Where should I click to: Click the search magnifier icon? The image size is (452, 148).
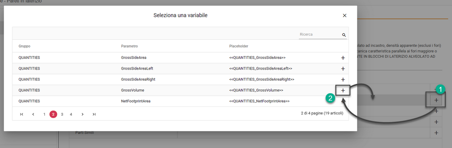344,35
